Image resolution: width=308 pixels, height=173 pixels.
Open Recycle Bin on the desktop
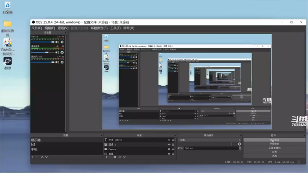7,8
